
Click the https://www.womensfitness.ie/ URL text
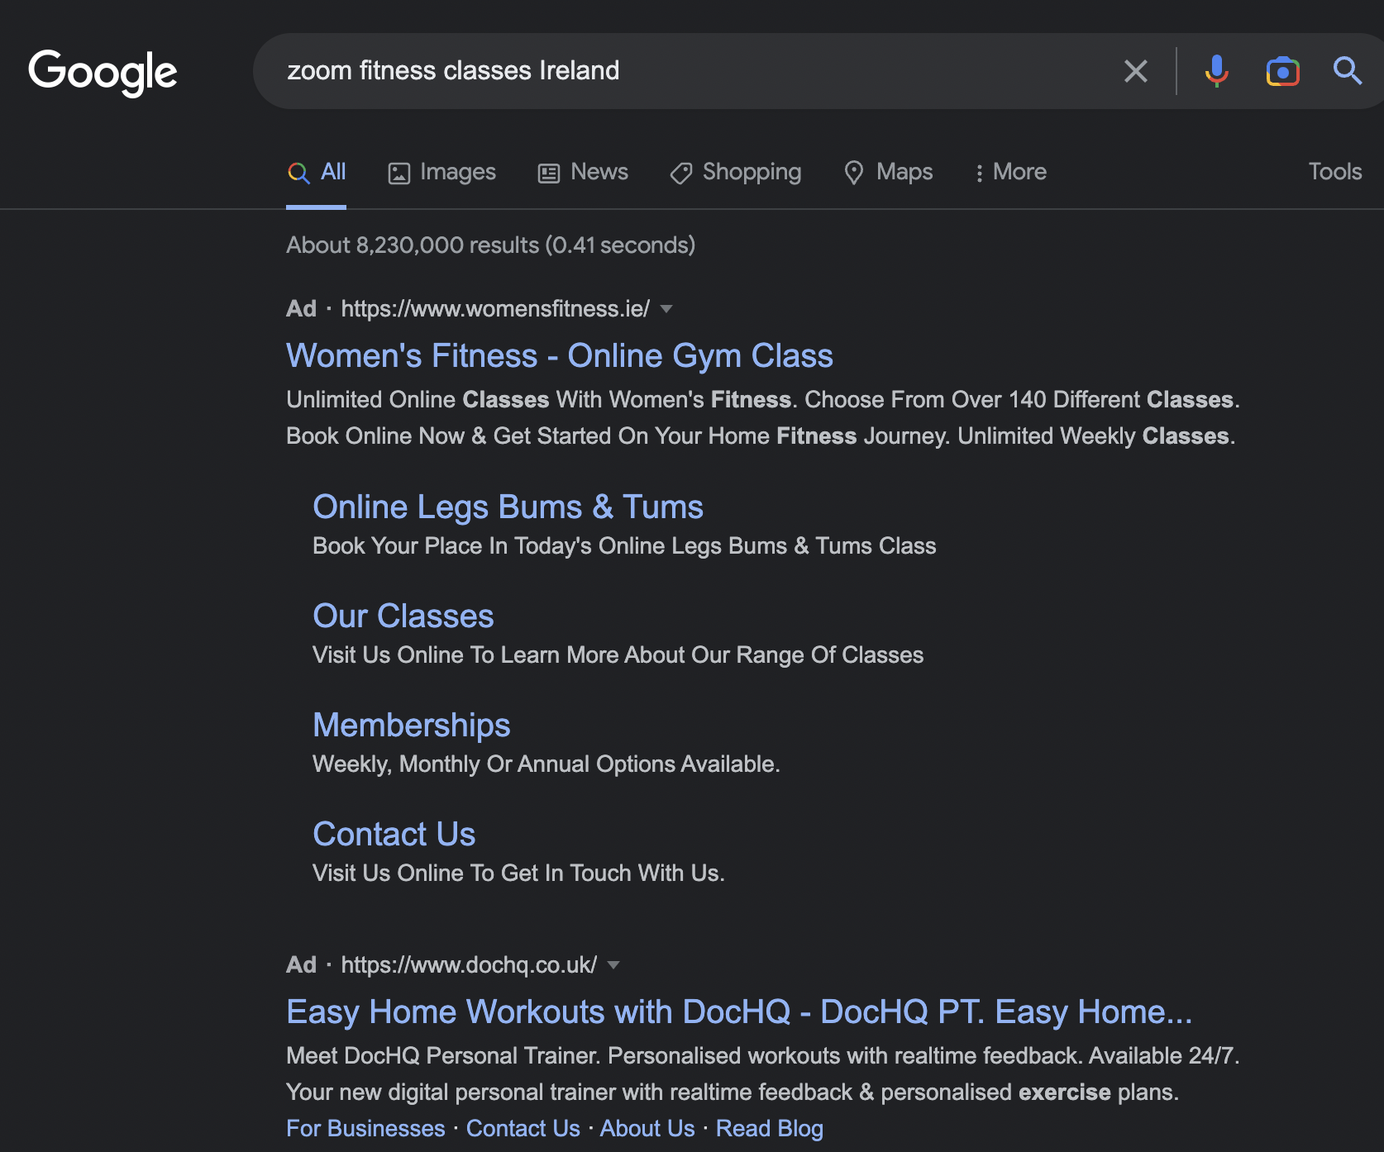click(495, 309)
